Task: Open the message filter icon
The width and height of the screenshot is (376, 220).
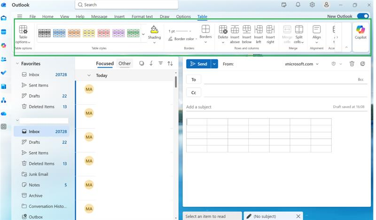Action: click(x=161, y=63)
